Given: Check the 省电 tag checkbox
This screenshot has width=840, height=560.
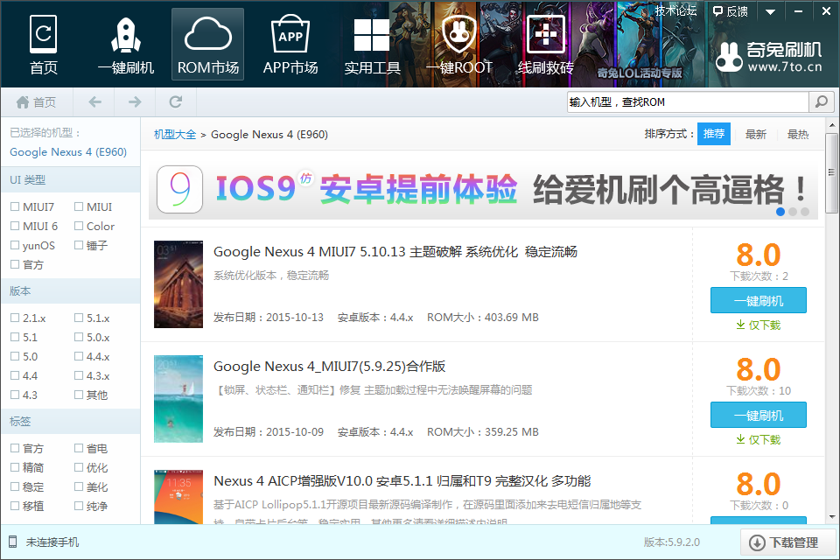Looking at the screenshot, I should point(79,449).
